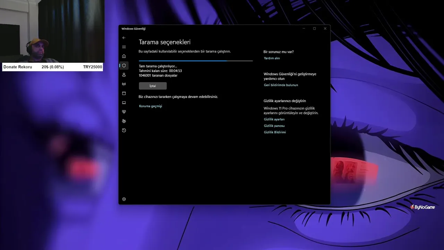Image resolution: width=444 pixels, height=250 pixels.
Task: Open Settings gear icon in sidebar
Action: pos(124,199)
